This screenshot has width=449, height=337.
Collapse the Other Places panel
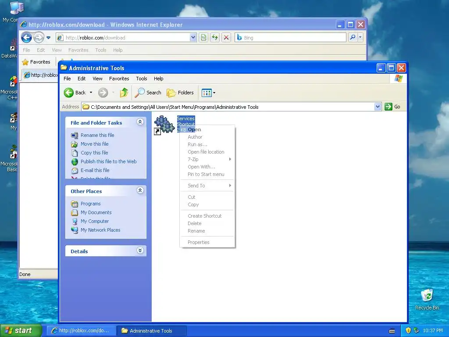point(140,190)
